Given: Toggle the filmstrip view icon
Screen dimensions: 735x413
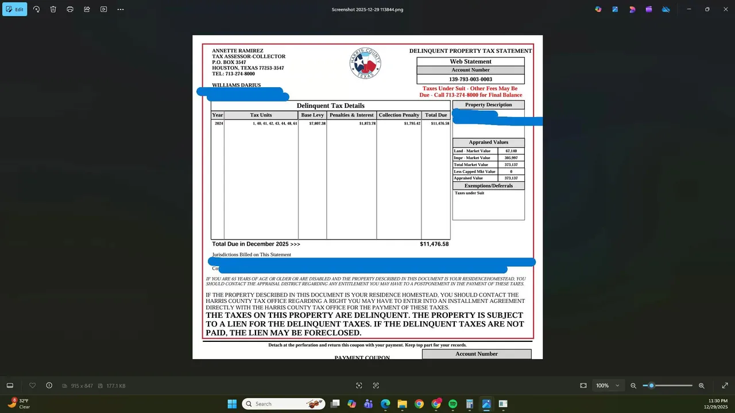Looking at the screenshot, I should pyautogui.click(x=10, y=385).
